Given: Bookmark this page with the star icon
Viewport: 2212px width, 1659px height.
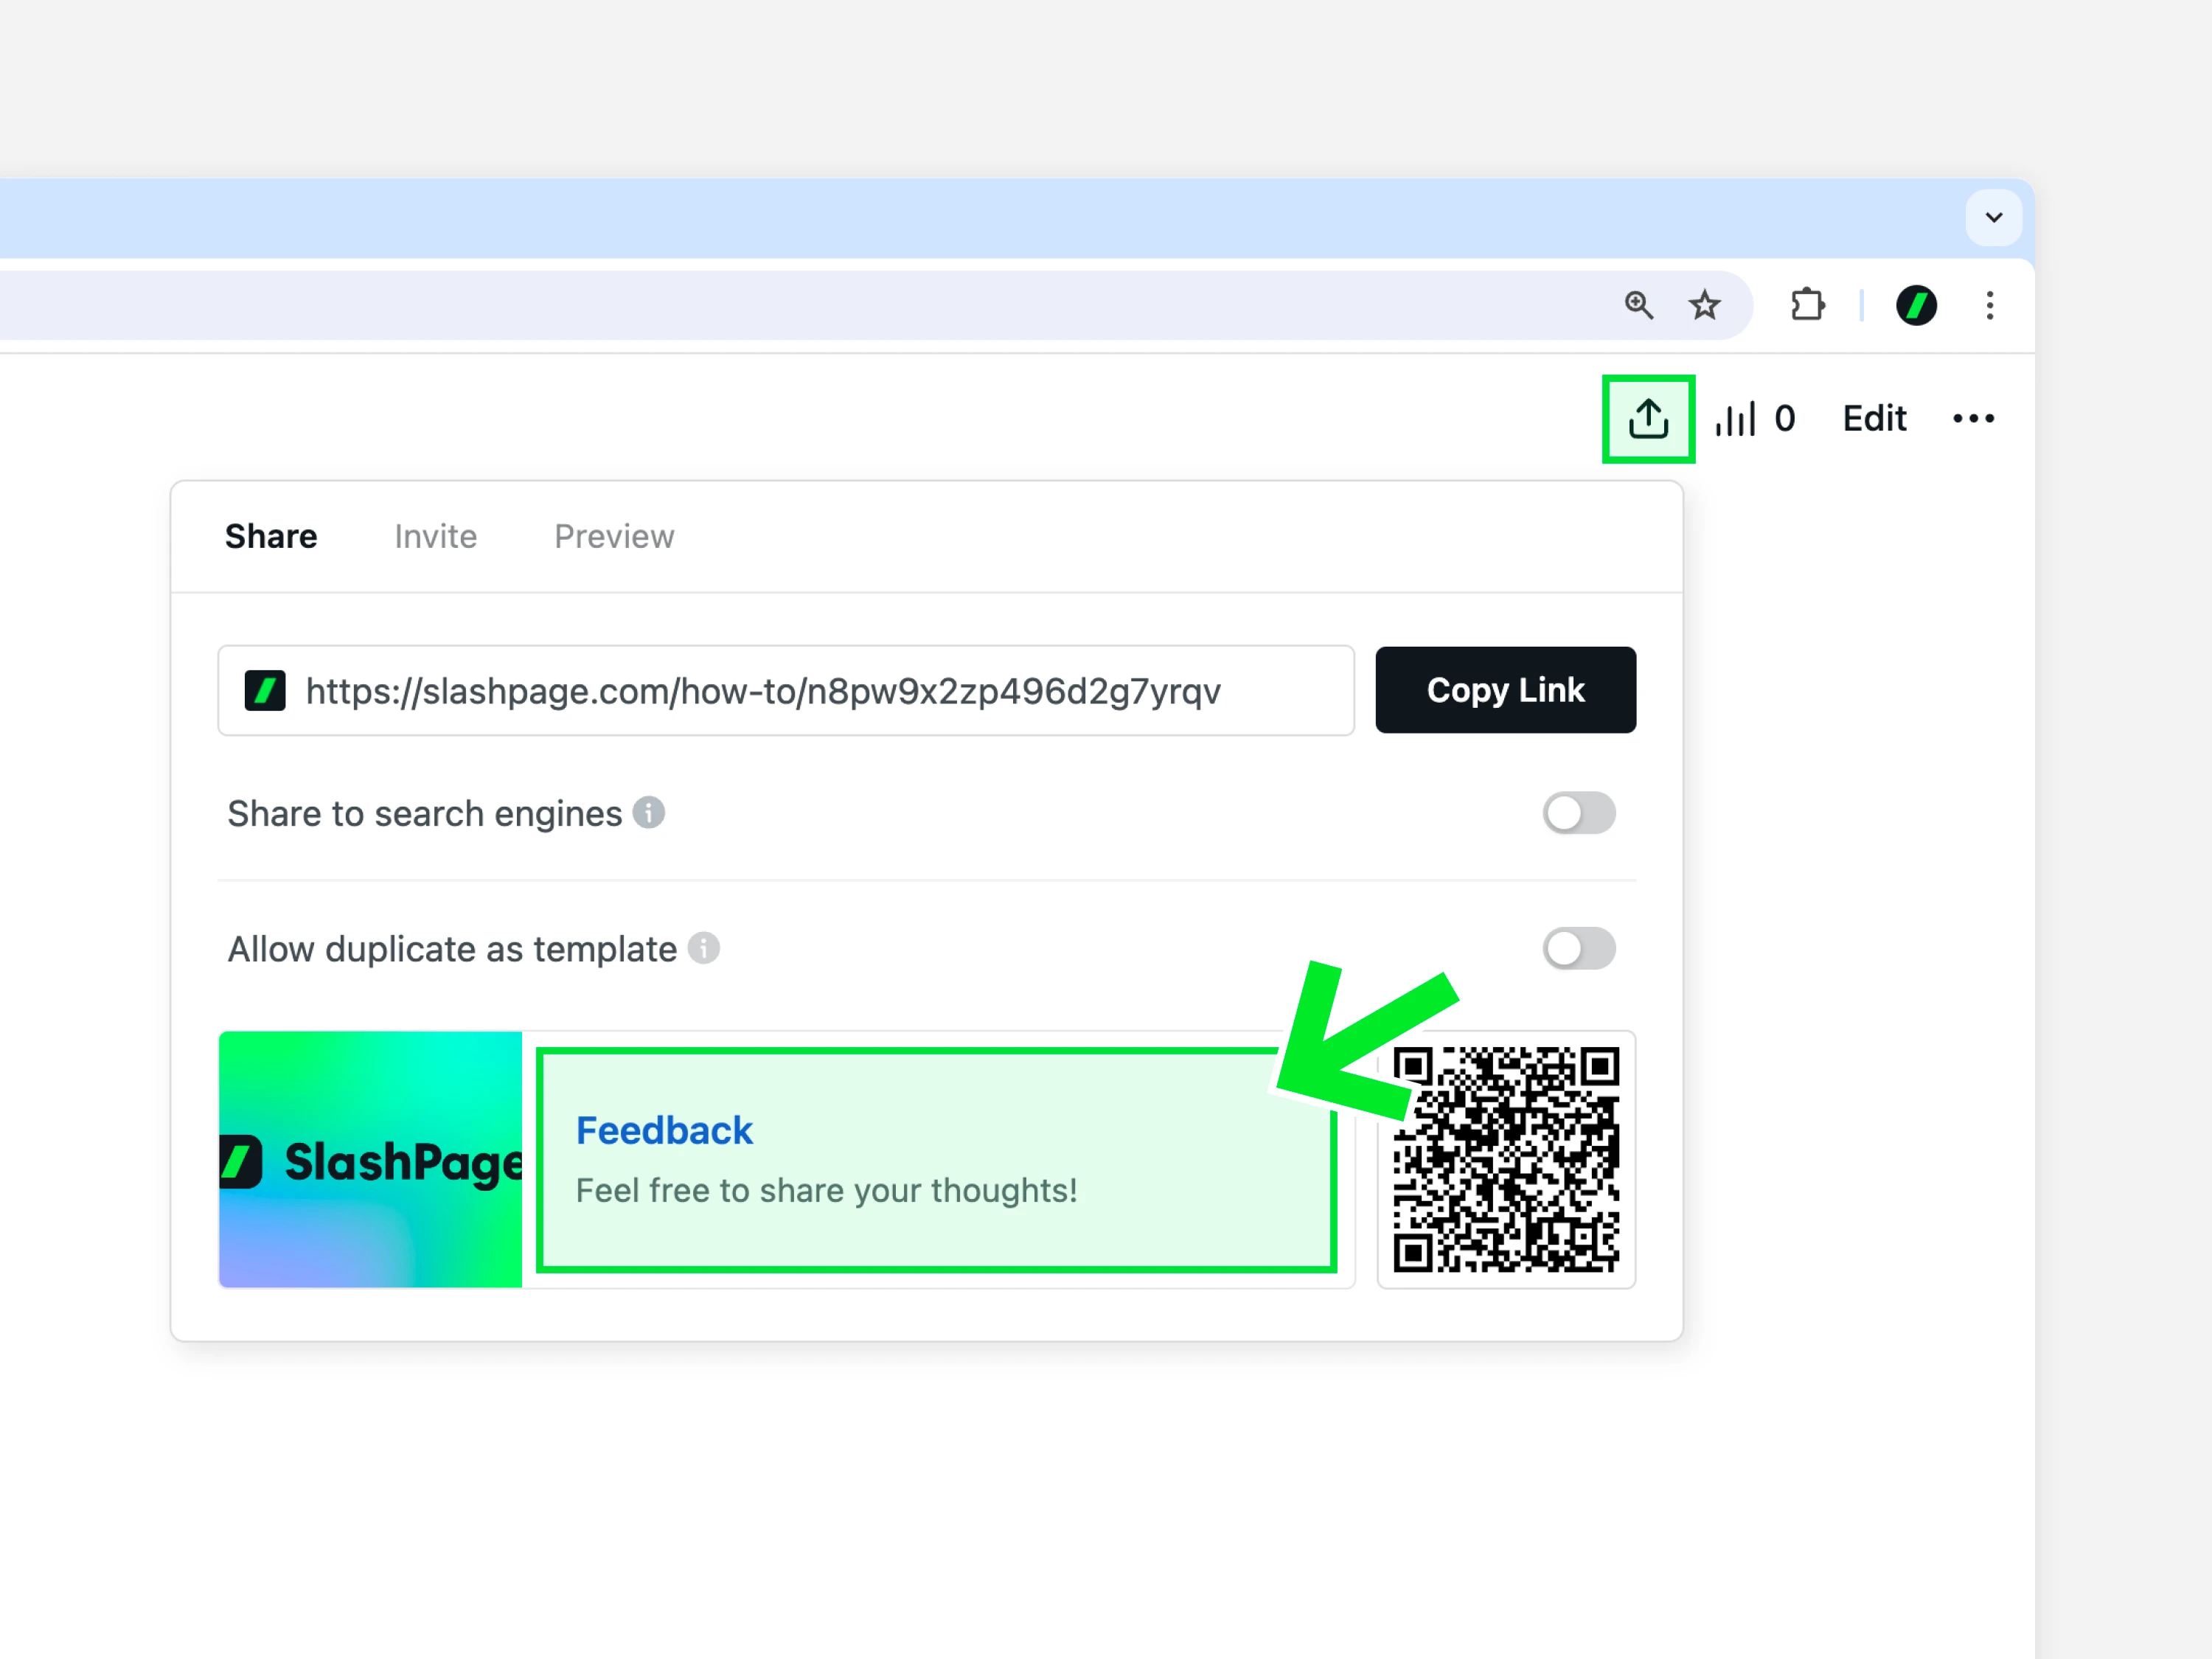Looking at the screenshot, I should [1704, 305].
